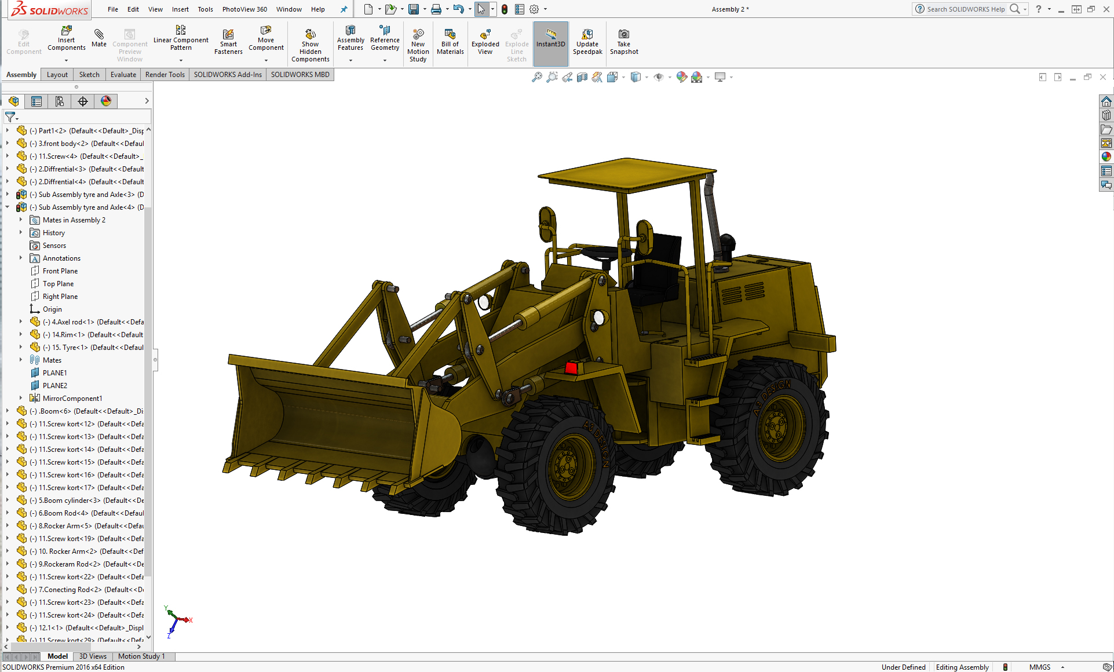Switch to the SOLIDWORKS Add-Ins tab
This screenshot has width=1114, height=672.
pos(228,75)
